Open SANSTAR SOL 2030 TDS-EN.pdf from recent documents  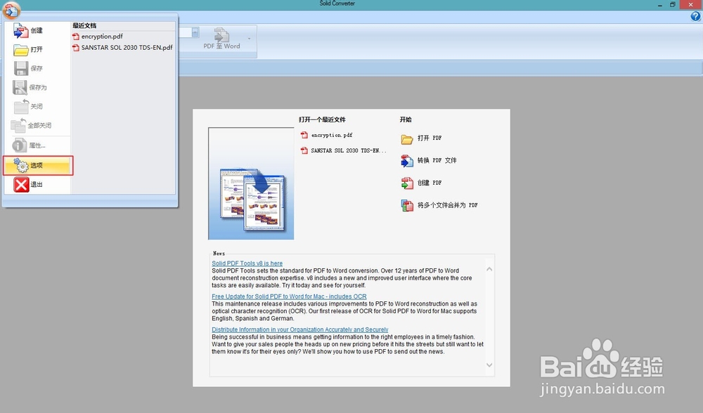[x=123, y=47]
